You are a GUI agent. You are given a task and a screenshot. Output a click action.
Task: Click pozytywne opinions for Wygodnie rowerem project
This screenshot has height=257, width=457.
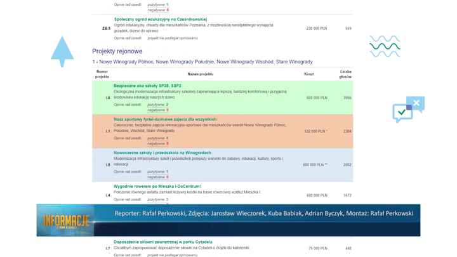point(158,199)
